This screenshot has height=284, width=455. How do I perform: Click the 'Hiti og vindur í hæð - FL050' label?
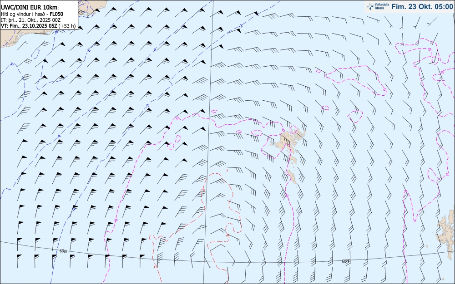point(32,14)
